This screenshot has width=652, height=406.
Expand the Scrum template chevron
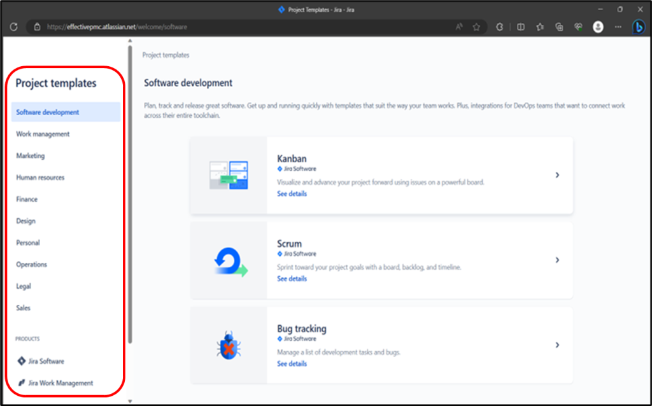click(x=558, y=260)
